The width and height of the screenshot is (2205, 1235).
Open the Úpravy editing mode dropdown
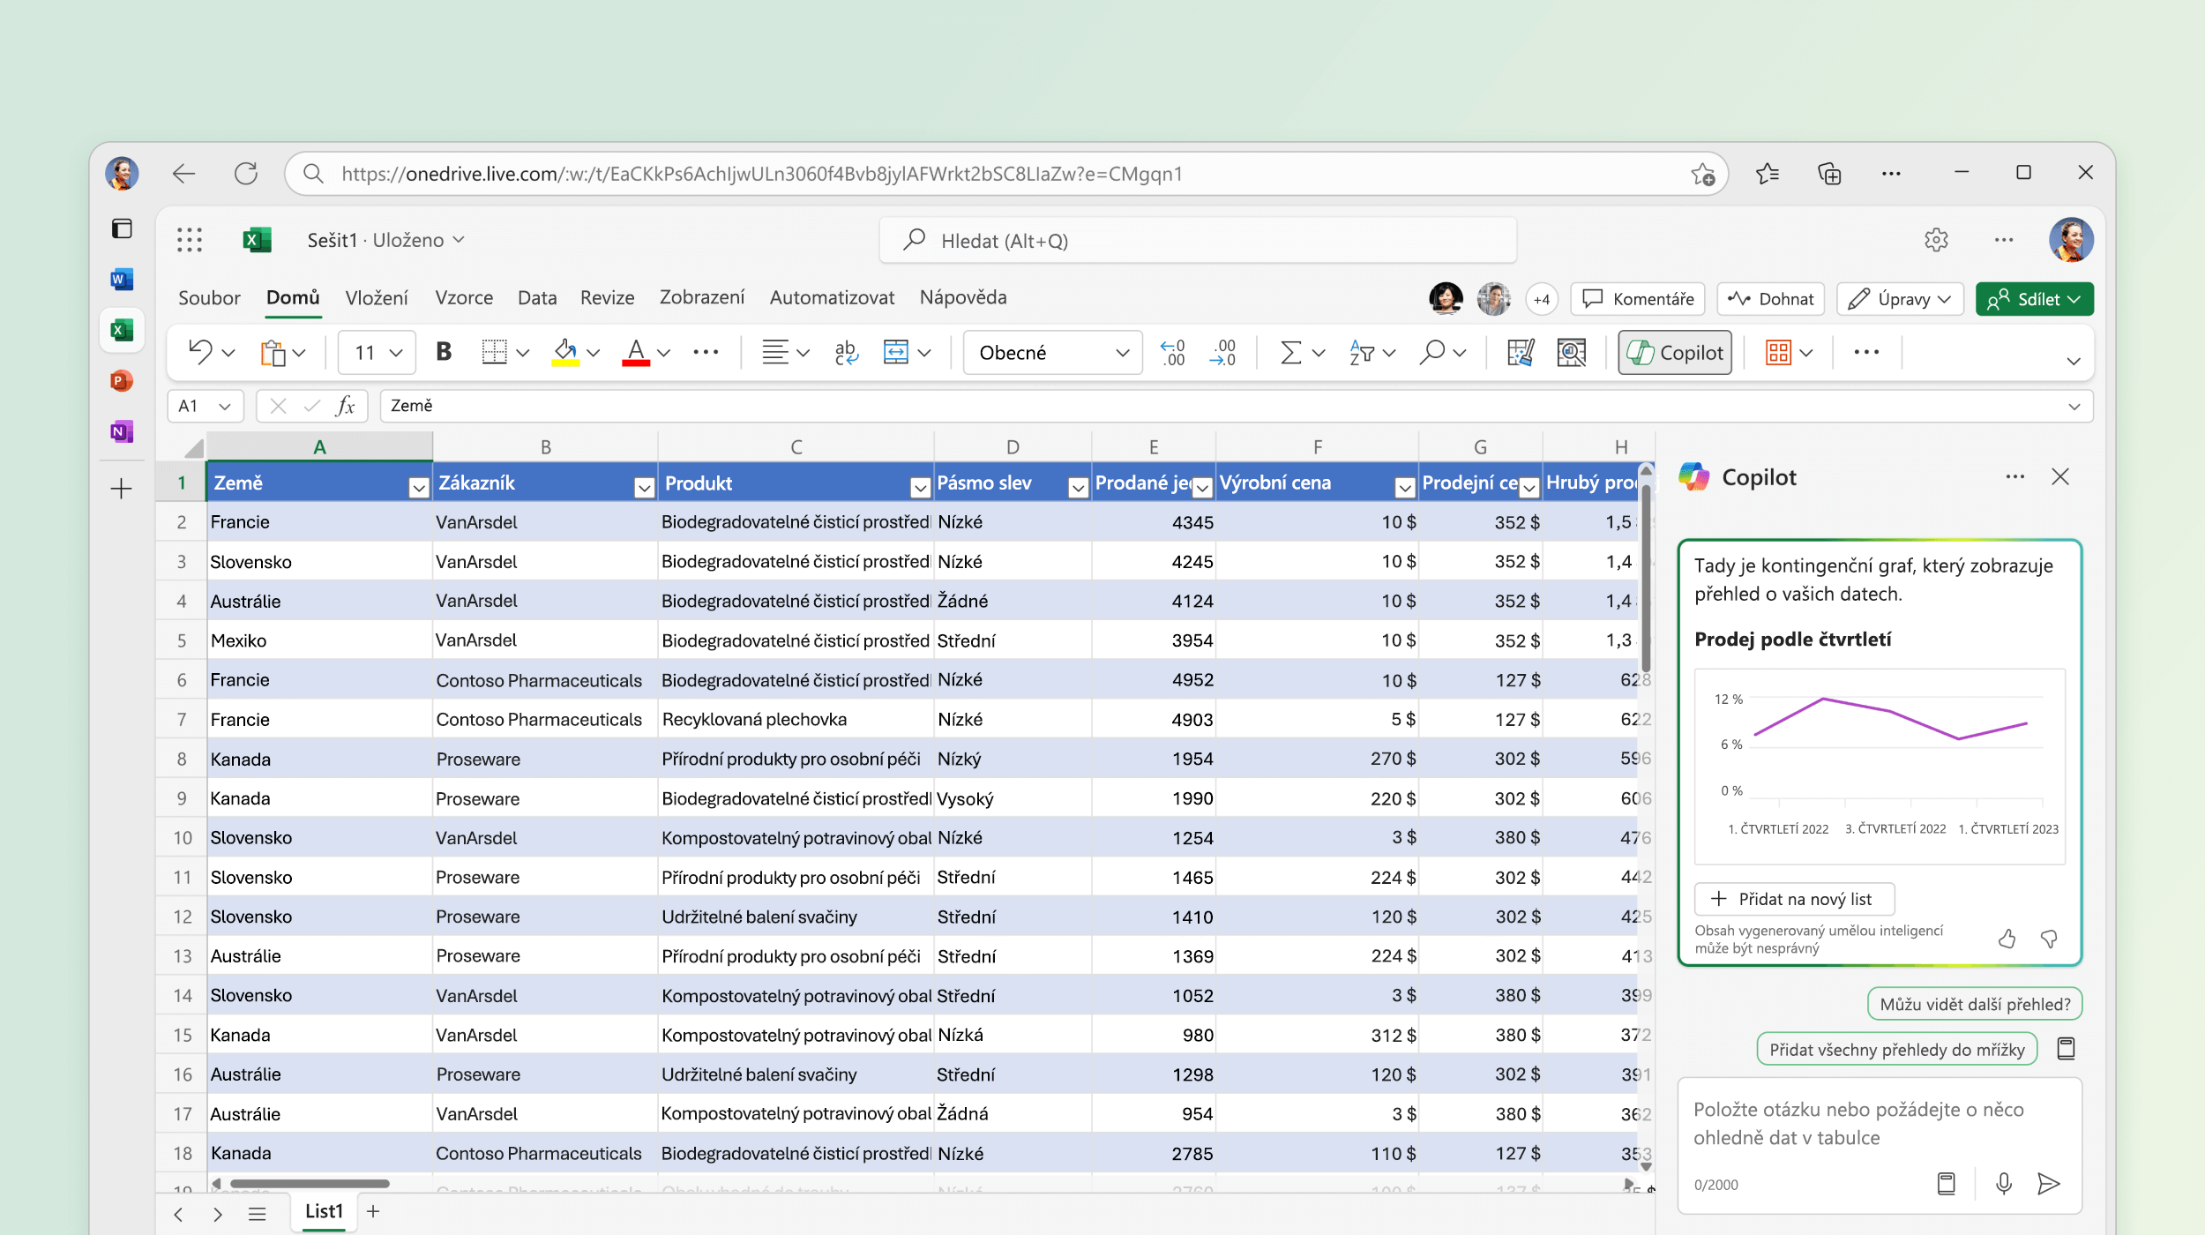pyautogui.click(x=1900, y=299)
